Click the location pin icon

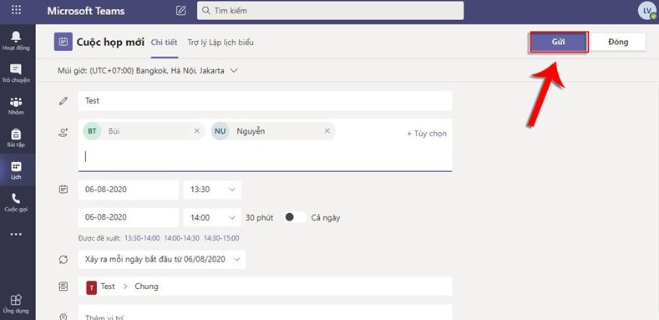click(63, 317)
